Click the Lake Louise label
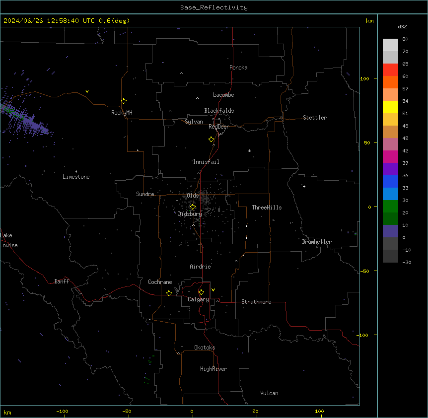Viewport: 428px width, 418px height. [8, 240]
